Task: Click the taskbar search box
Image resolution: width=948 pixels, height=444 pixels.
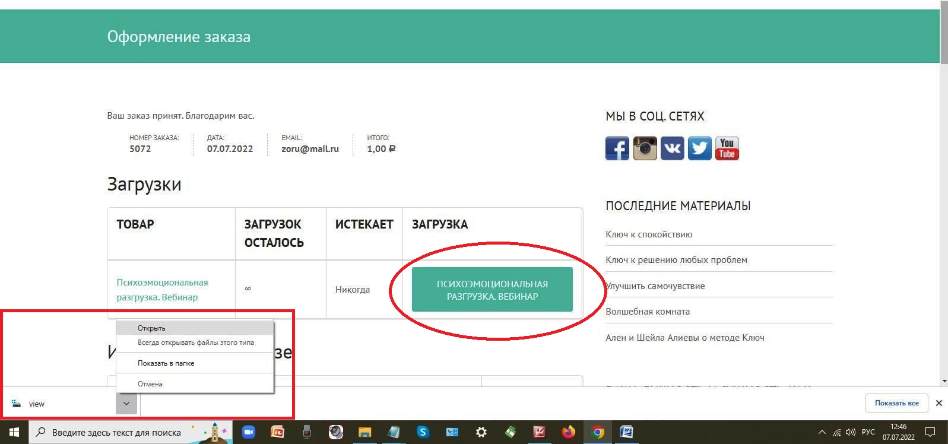Action: tap(131, 432)
